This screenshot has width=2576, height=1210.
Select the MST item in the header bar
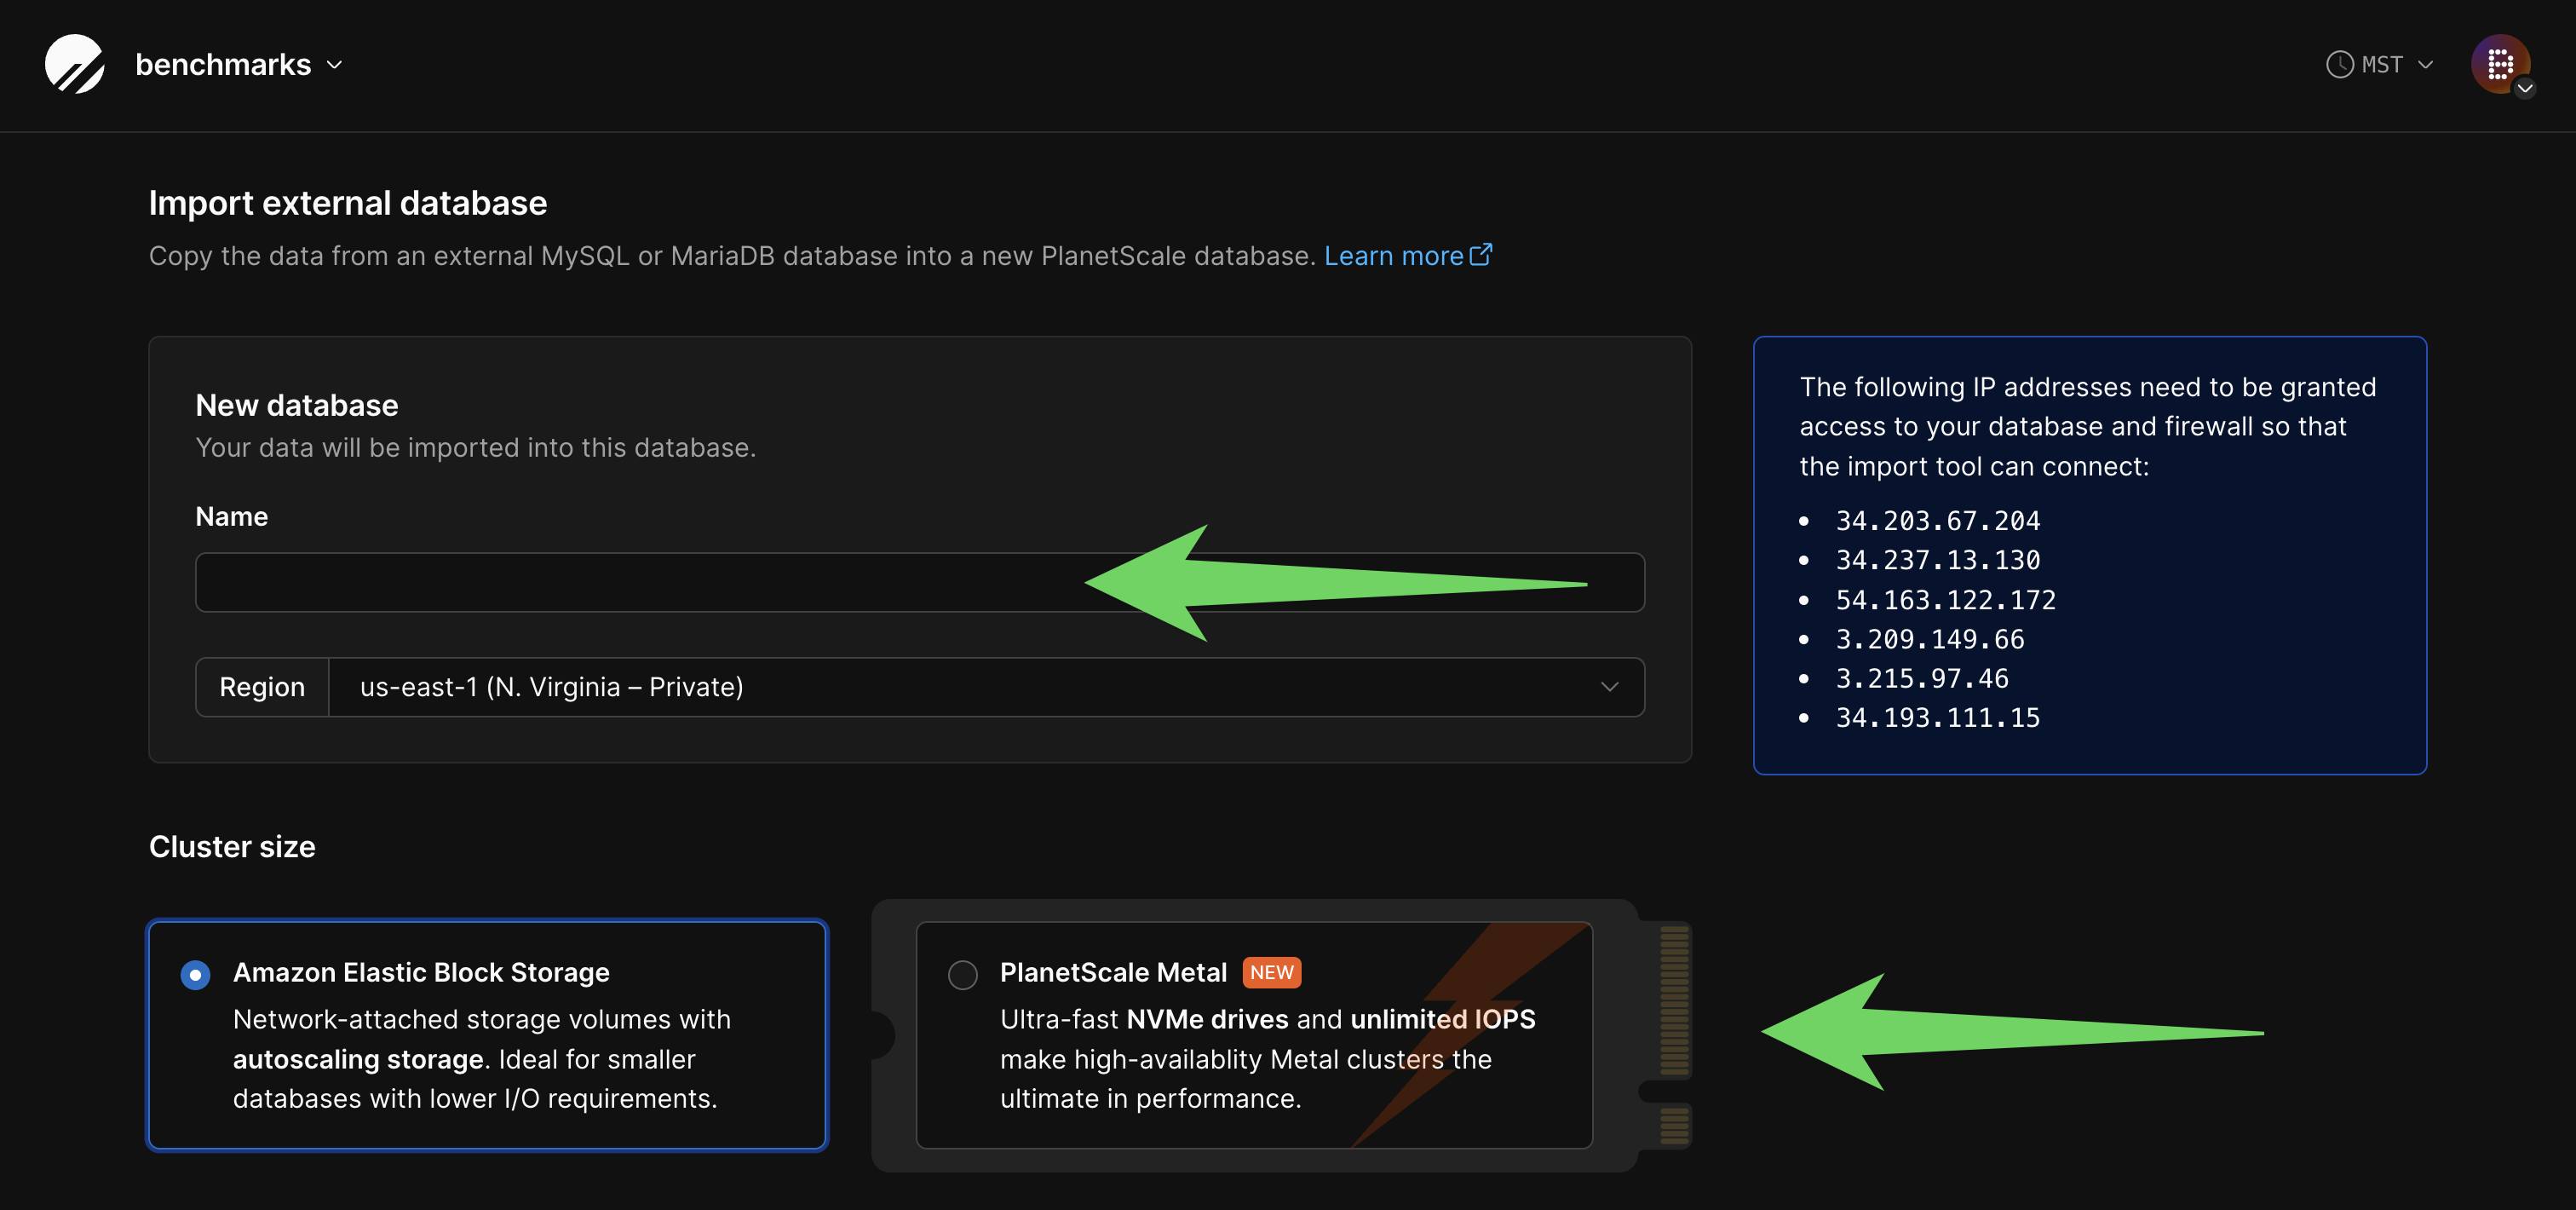(2384, 64)
